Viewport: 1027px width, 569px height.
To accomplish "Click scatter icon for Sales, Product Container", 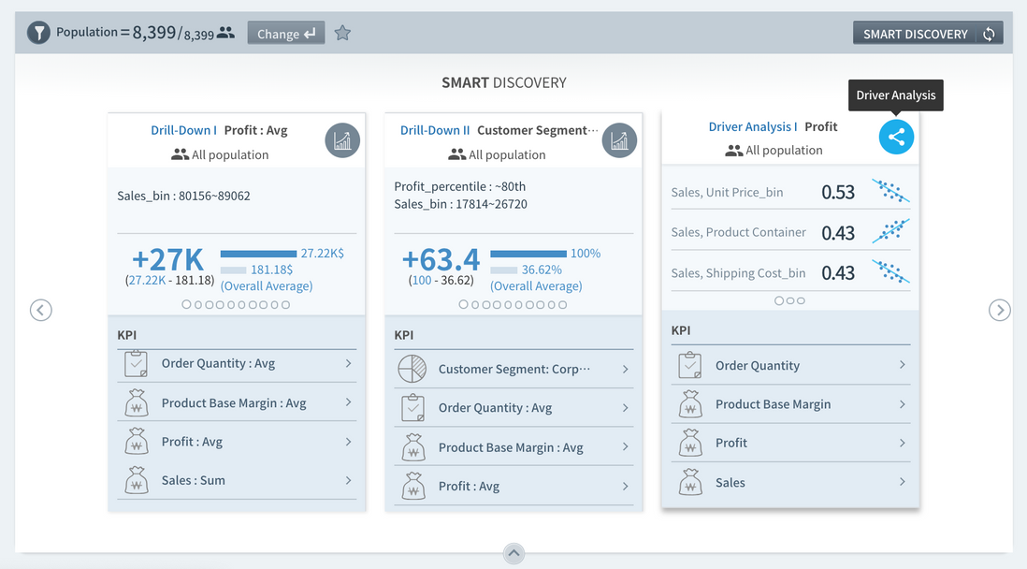I will click(x=890, y=231).
